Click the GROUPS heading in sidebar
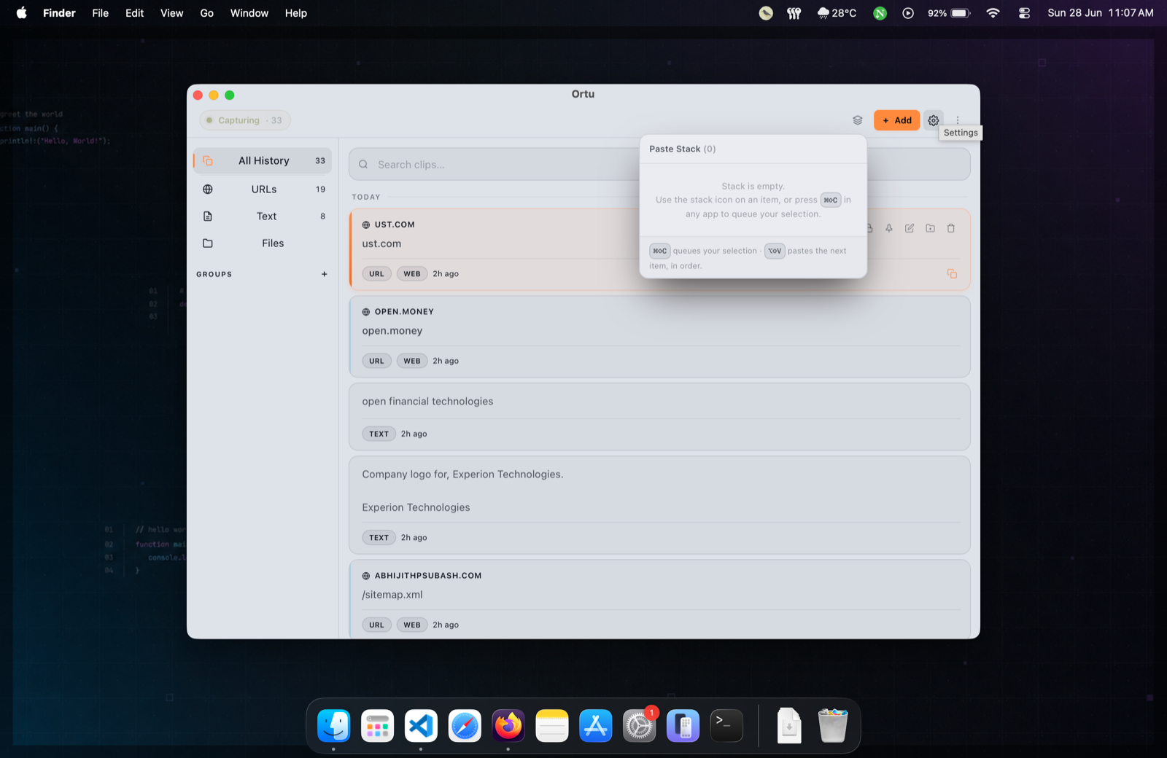Screen dimensions: 1167x758 pos(214,274)
